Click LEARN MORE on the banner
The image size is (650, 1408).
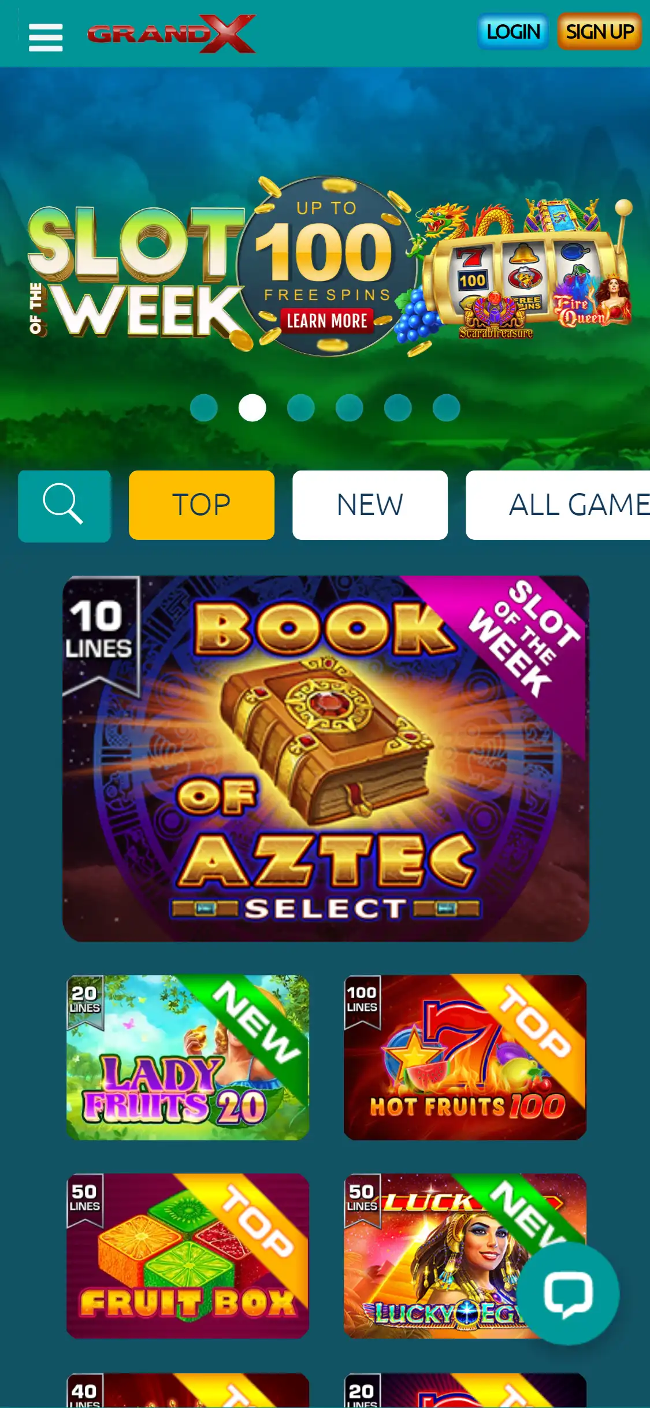point(327,321)
